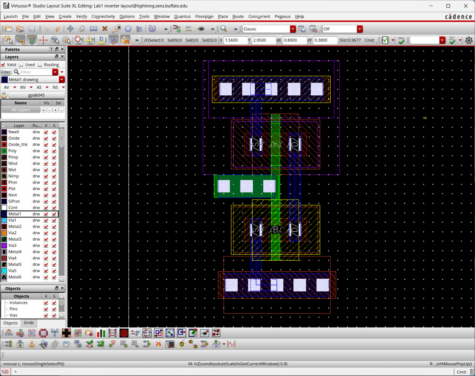
Task: Click the Save icon in the top toolbar
Action: 32,28
